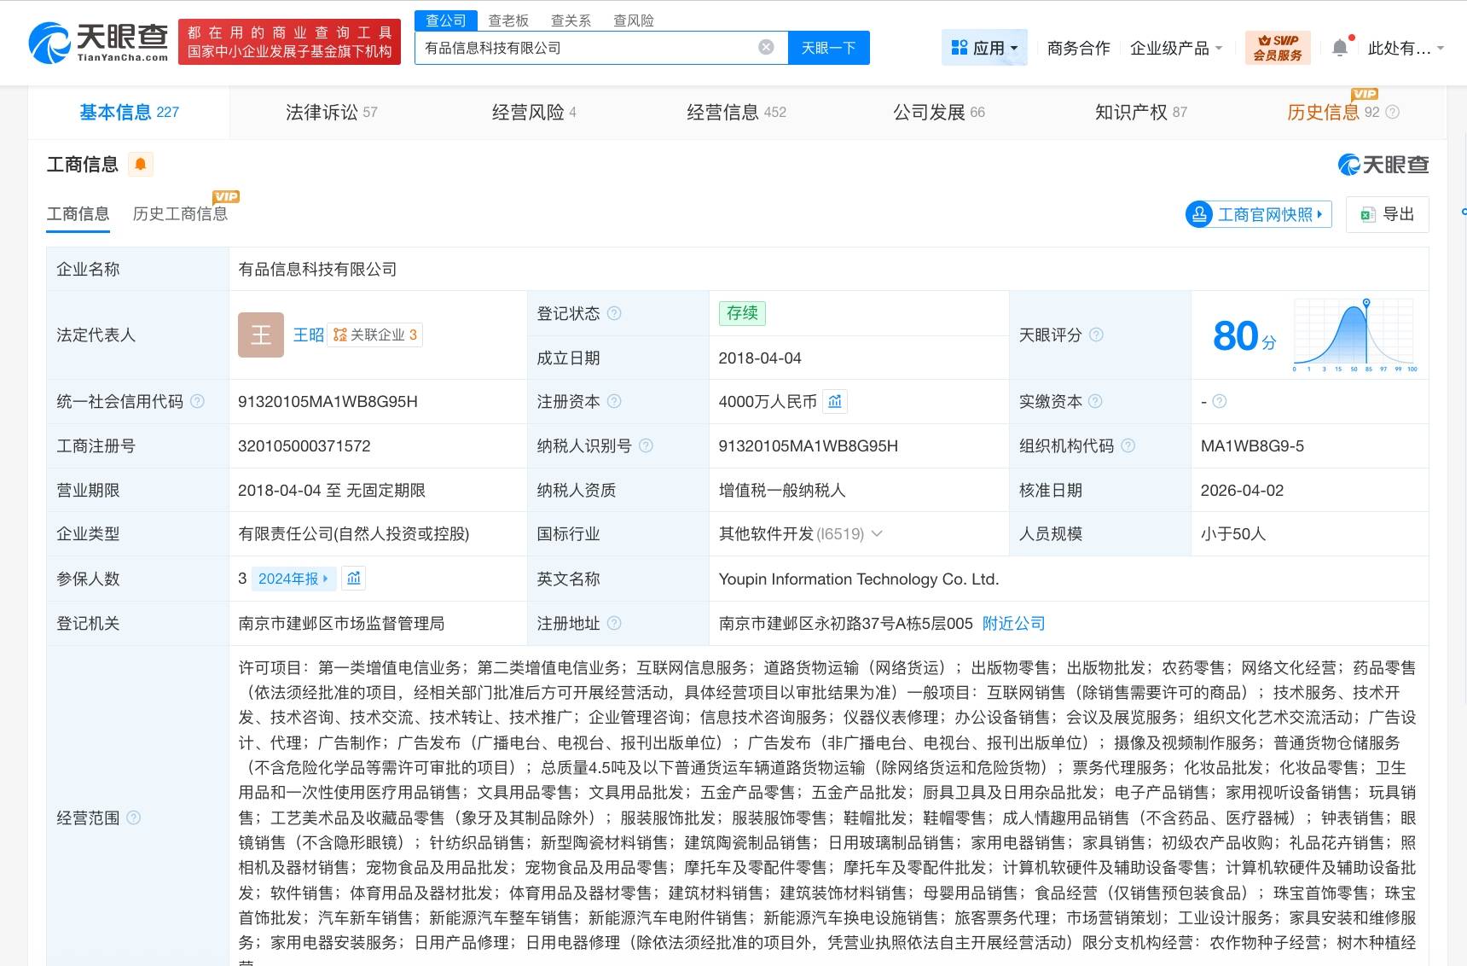切换到历史工商信息标签
The height and width of the screenshot is (966, 1467).
coord(179,213)
